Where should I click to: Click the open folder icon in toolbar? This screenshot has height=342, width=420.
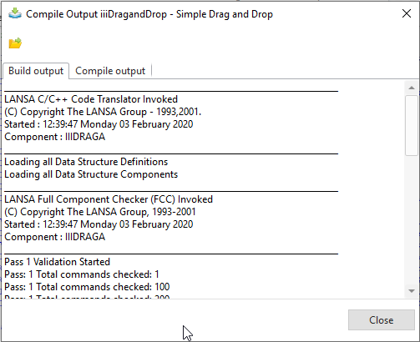(x=15, y=43)
